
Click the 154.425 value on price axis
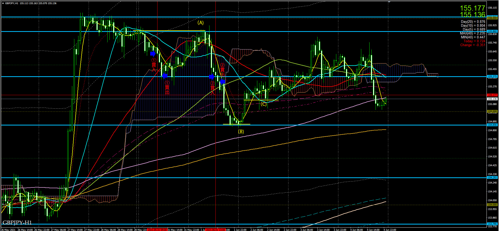coord(492,165)
